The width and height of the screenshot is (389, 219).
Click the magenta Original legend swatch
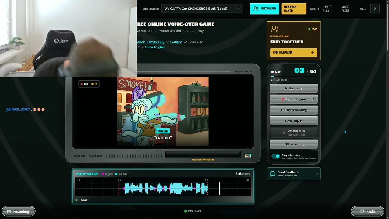pos(103,174)
